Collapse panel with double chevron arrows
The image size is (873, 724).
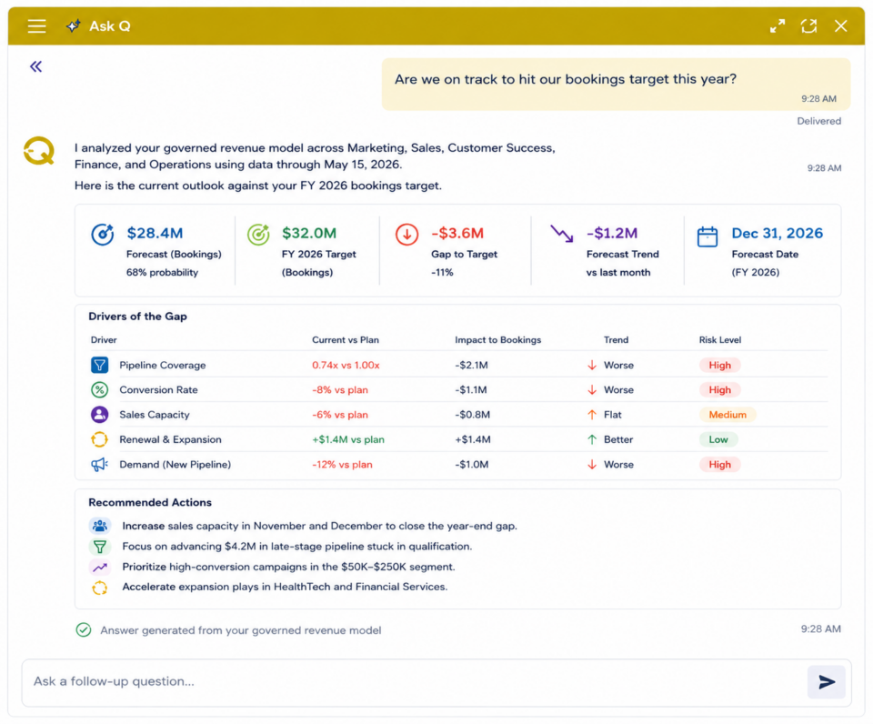tap(36, 66)
